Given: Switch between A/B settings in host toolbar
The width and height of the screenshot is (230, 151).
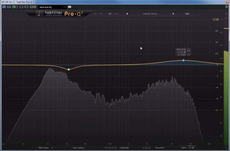Looking at the screenshot, I should (x=21, y=7).
